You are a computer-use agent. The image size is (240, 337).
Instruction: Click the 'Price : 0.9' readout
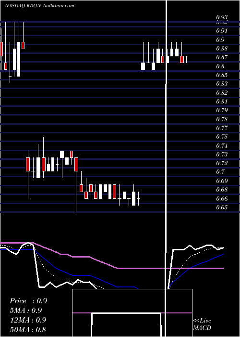[x=28, y=301]
